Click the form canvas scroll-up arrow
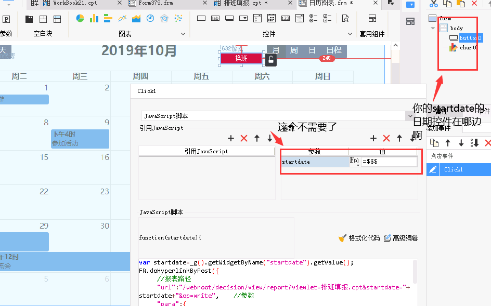Screen dimensions: 491x306 tap(395, 46)
